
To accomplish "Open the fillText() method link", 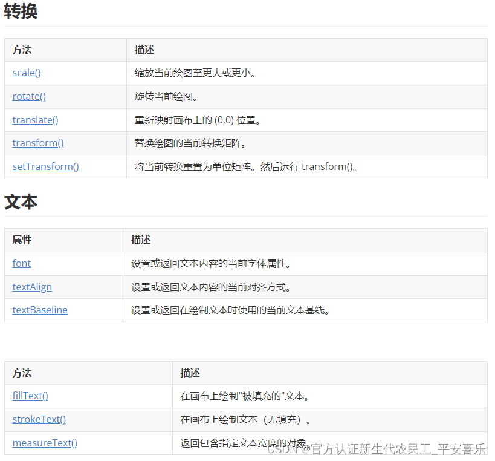I will pyautogui.click(x=30, y=396).
